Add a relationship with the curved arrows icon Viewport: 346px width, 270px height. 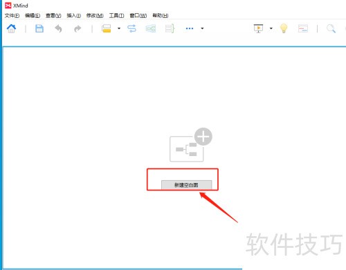[131, 28]
